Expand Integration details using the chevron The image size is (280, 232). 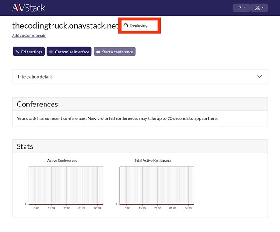coord(259,77)
